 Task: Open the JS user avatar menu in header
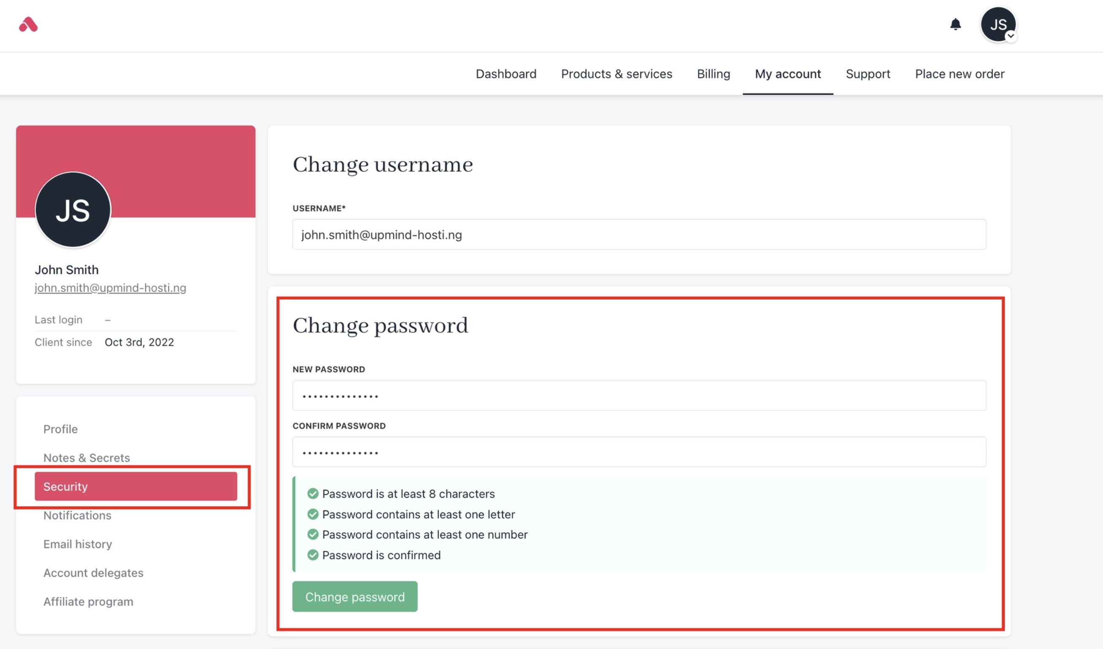998,24
